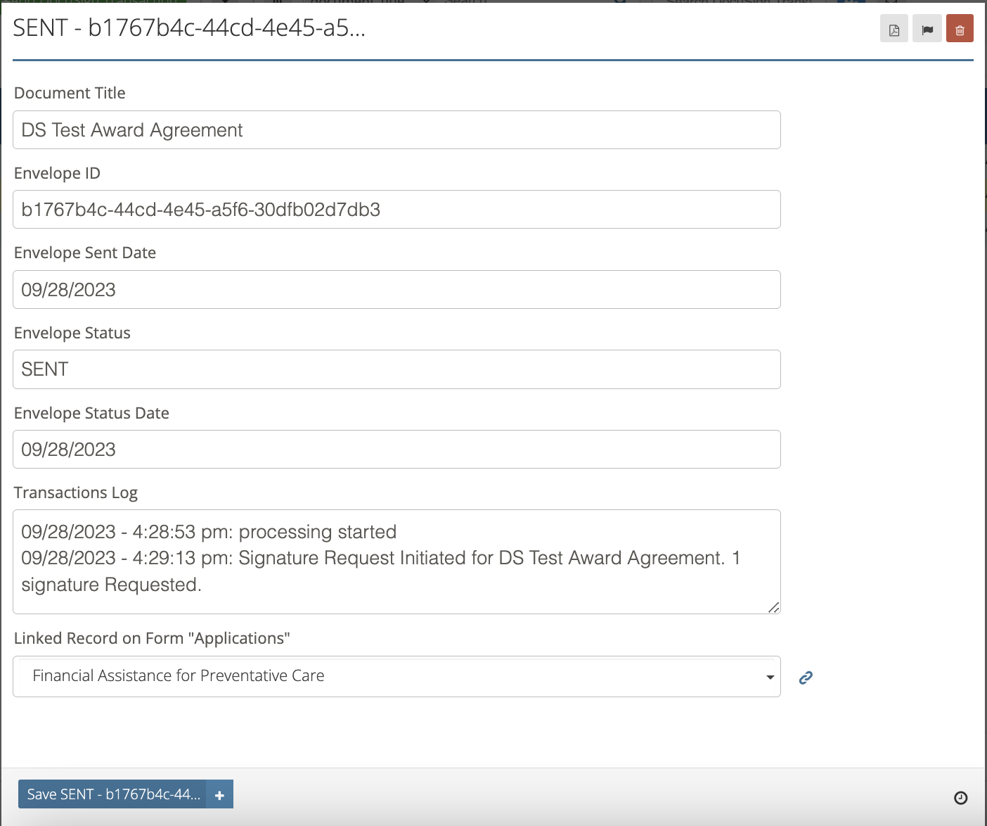Open the link icon beside Linked Record

coord(805,677)
